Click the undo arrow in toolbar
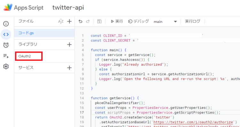This screenshot has width=240, height=127. point(80,21)
